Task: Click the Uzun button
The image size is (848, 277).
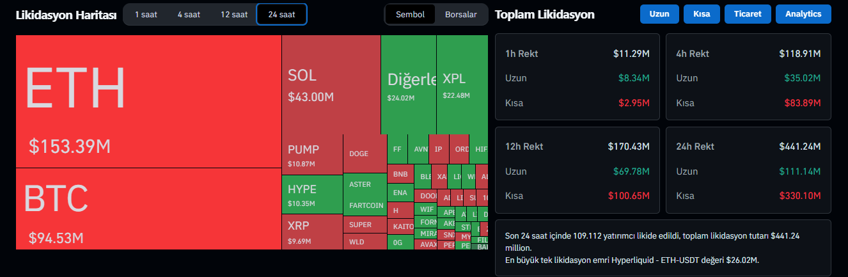Action: (x=659, y=14)
